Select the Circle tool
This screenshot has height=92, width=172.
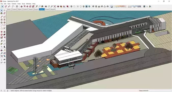pyautogui.click(x=2, y=23)
